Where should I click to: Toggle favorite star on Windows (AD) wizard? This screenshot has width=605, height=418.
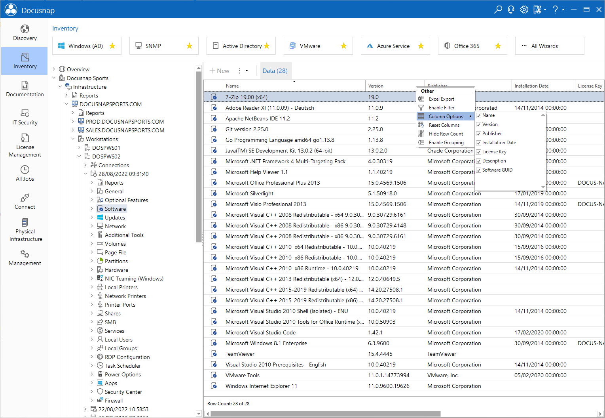coord(112,46)
